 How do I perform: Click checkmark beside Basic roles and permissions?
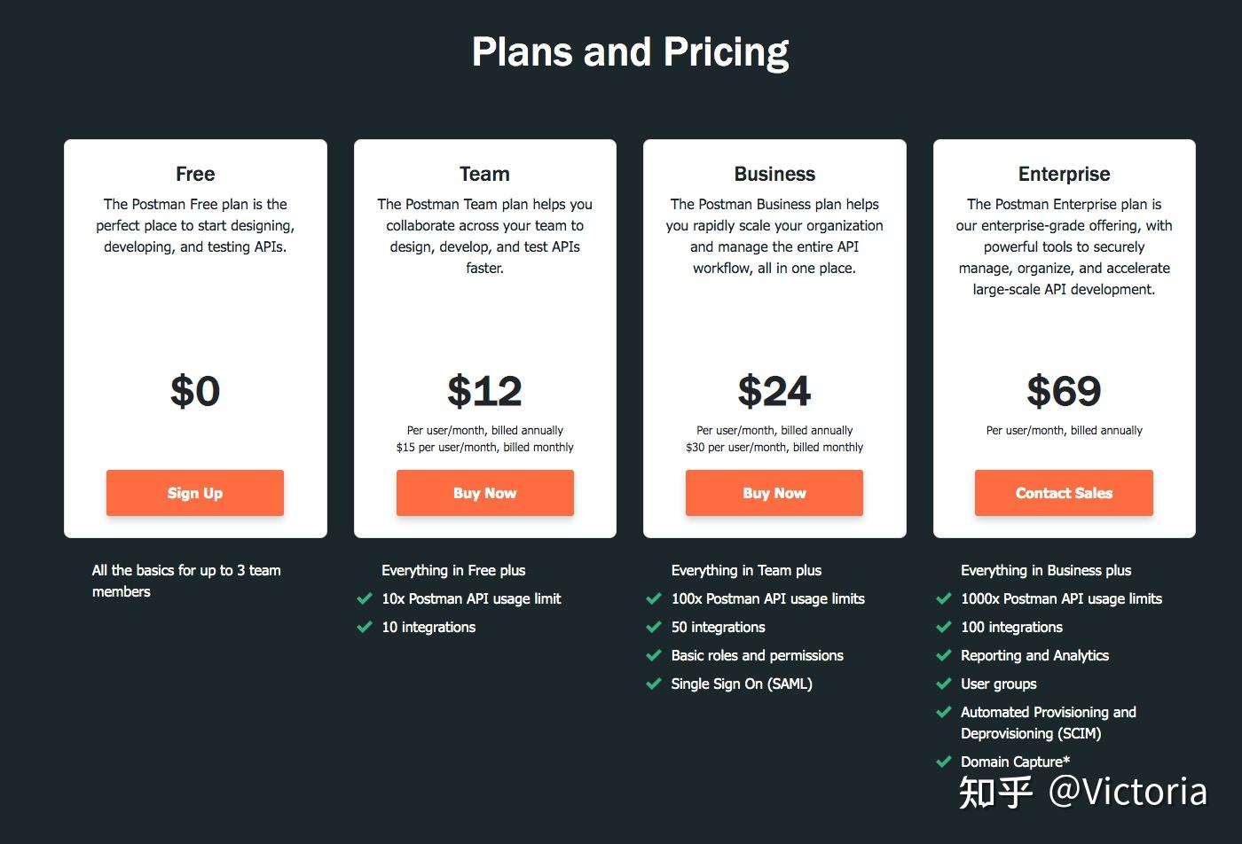tap(654, 655)
